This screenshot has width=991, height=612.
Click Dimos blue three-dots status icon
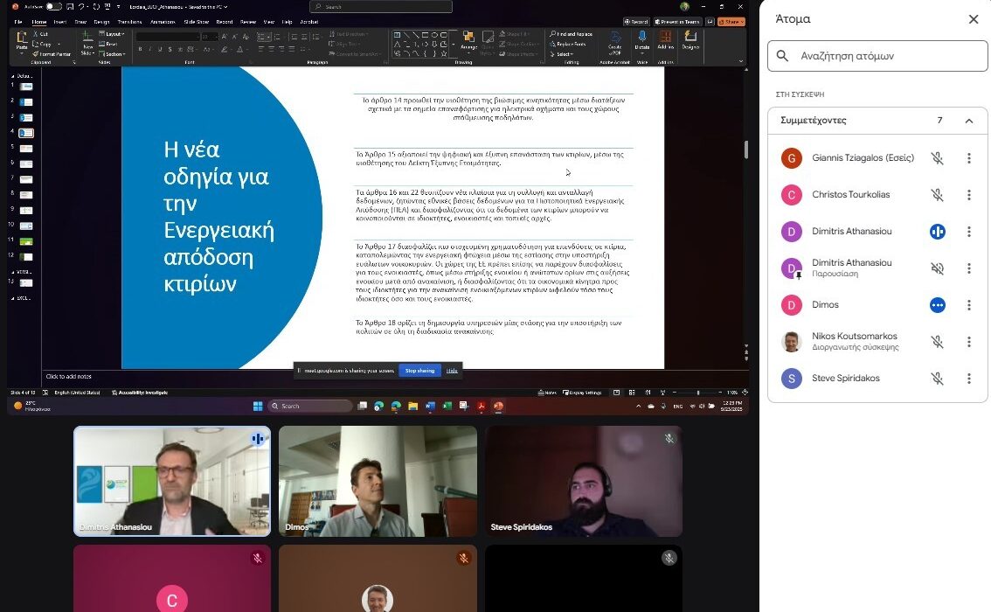[937, 305]
